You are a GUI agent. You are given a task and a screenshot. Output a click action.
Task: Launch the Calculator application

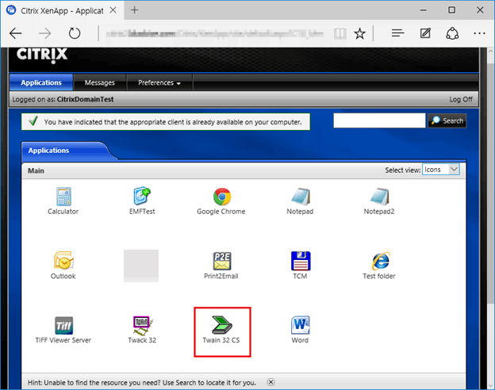pos(63,201)
